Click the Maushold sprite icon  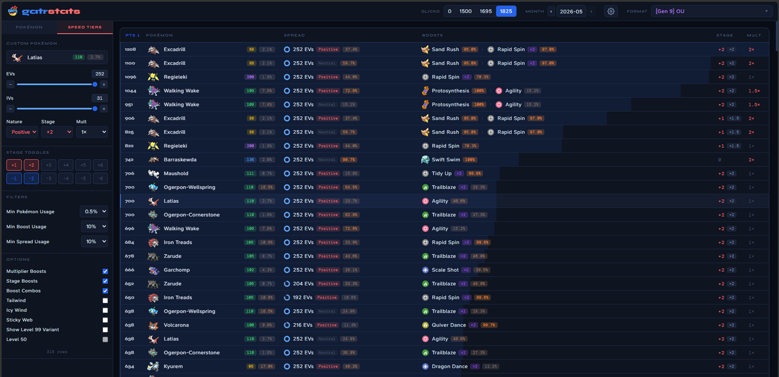153,173
